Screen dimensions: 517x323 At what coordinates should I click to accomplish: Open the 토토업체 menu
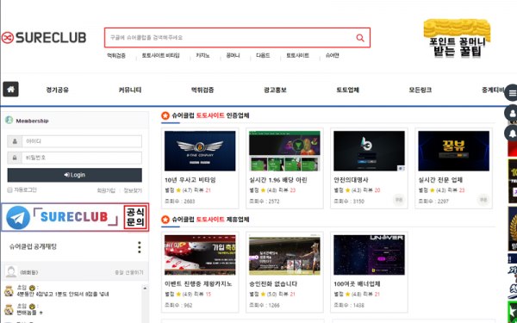pyautogui.click(x=347, y=90)
